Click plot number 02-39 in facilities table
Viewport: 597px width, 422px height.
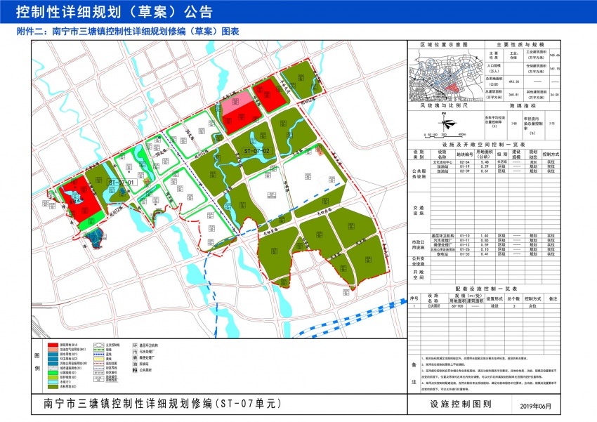click(x=464, y=171)
